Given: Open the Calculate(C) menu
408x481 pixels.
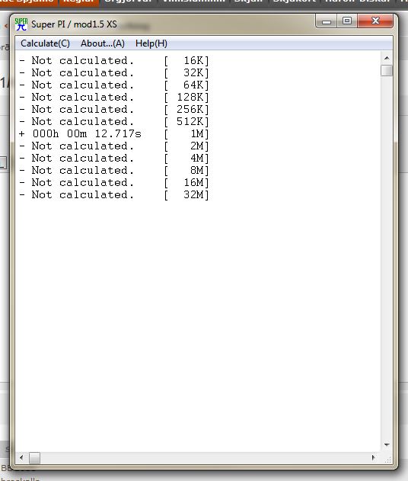Looking at the screenshot, I should 45,43.
